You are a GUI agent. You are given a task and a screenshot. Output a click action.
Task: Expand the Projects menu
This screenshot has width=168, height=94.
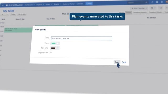click(40, 5)
